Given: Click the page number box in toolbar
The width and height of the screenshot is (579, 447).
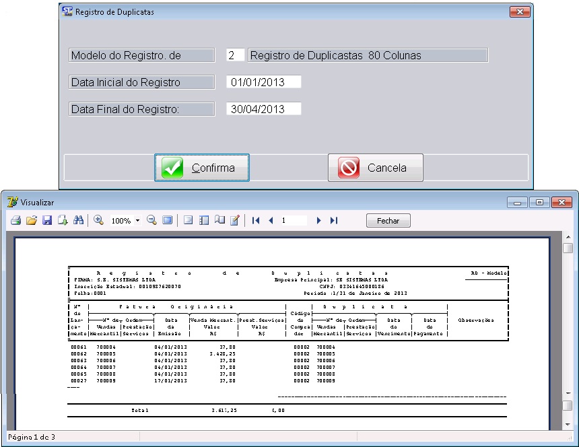Looking at the screenshot, I should click(x=294, y=220).
